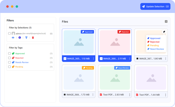The width and height of the screenshot is (175, 107).
Task: Click the IMAGE_365... 1.10 MB file name
Action: click(x=78, y=59)
